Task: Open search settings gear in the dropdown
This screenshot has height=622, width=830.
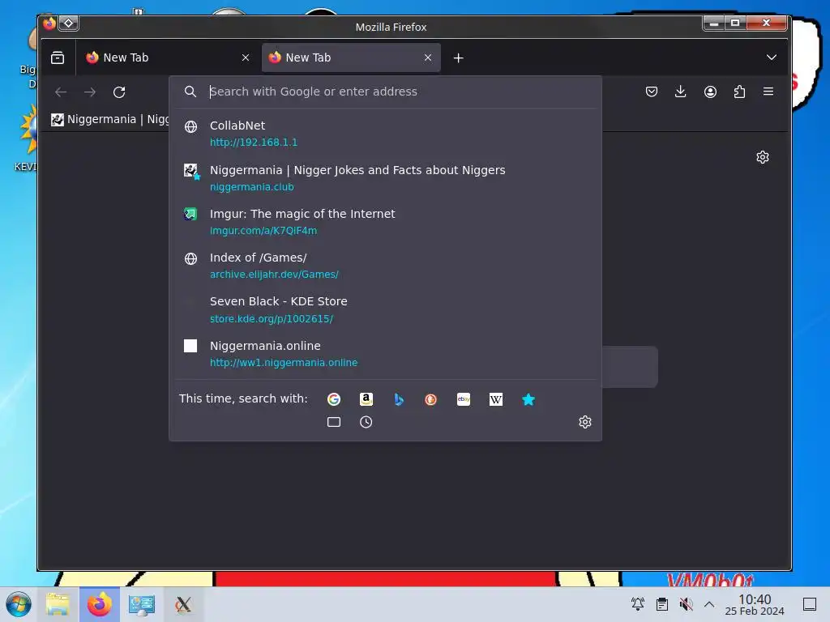Action: (585, 422)
